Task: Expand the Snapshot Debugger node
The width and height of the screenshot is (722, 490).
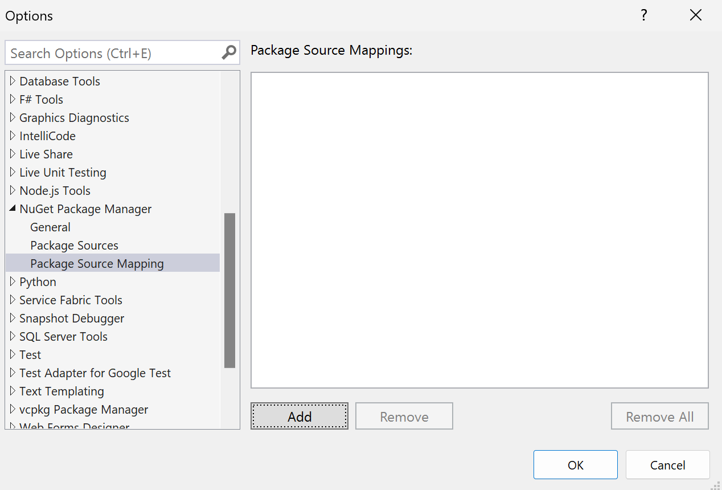Action: tap(13, 318)
